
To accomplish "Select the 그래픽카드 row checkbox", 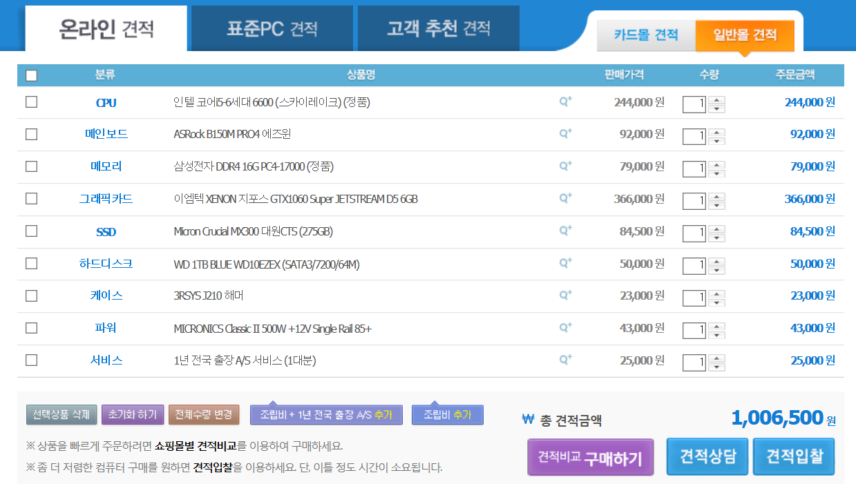I will coord(31,199).
